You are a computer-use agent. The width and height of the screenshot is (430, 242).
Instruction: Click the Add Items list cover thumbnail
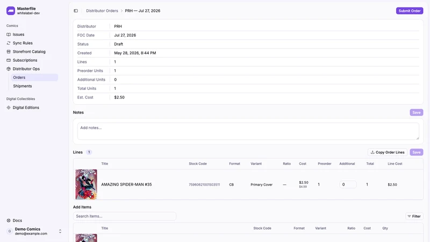pyautogui.click(x=86, y=238)
